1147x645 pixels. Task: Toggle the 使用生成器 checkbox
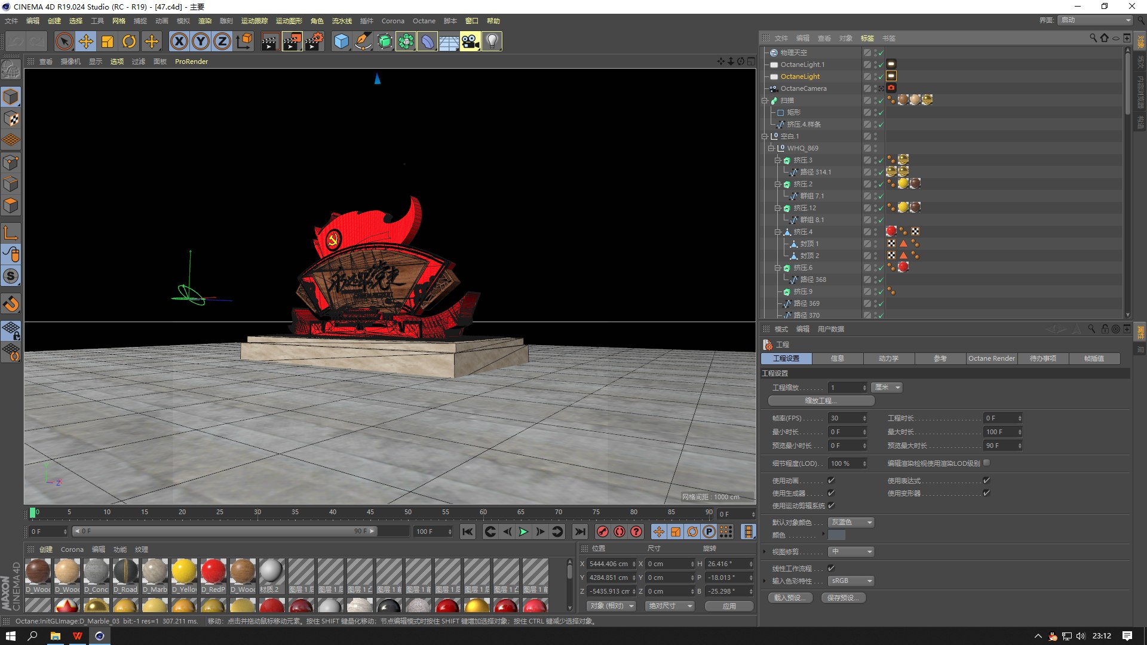(831, 493)
